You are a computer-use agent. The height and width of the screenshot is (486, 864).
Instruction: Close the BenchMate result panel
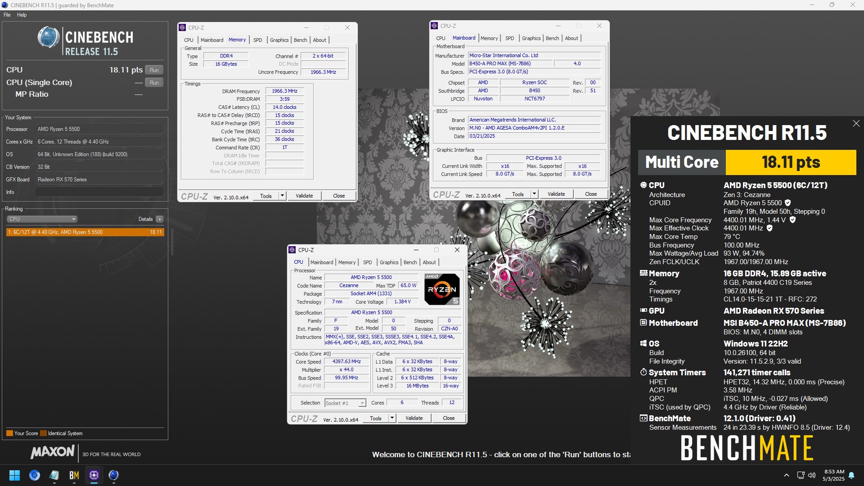coord(856,123)
